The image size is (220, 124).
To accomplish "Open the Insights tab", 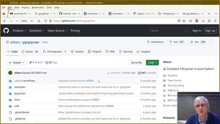I will tap(143, 52).
